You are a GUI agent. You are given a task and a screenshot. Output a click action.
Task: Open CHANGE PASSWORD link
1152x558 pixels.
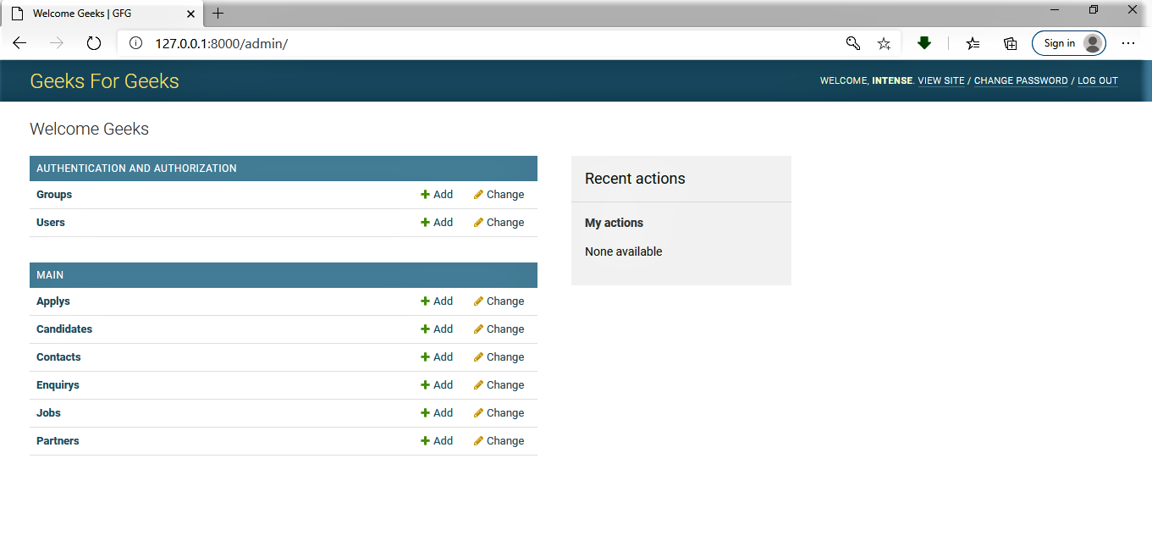click(1021, 81)
